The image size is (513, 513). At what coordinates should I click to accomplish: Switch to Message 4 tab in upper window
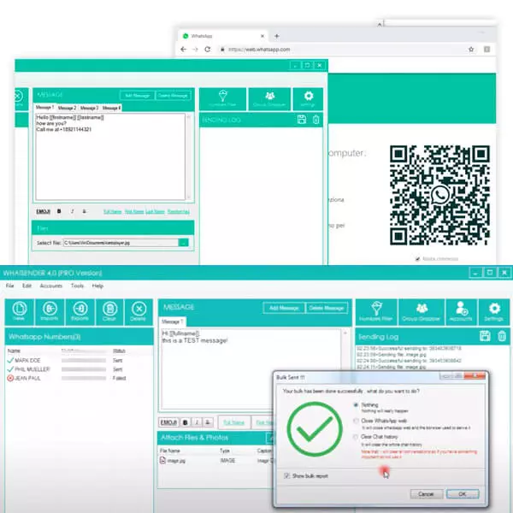(111, 108)
